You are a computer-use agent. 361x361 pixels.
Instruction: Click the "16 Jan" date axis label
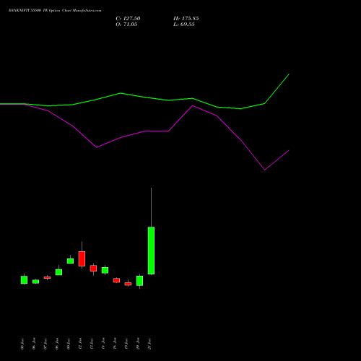click(115, 344)
